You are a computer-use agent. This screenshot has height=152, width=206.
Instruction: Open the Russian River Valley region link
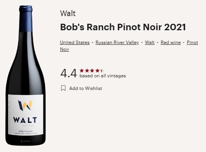point(117,42)
